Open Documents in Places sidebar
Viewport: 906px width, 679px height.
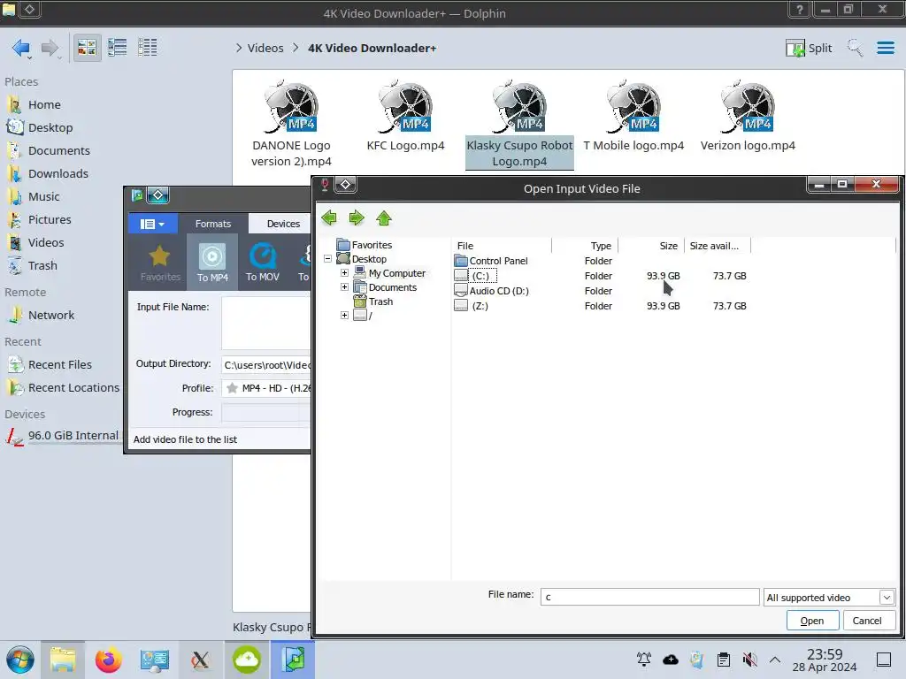[59, 150]
